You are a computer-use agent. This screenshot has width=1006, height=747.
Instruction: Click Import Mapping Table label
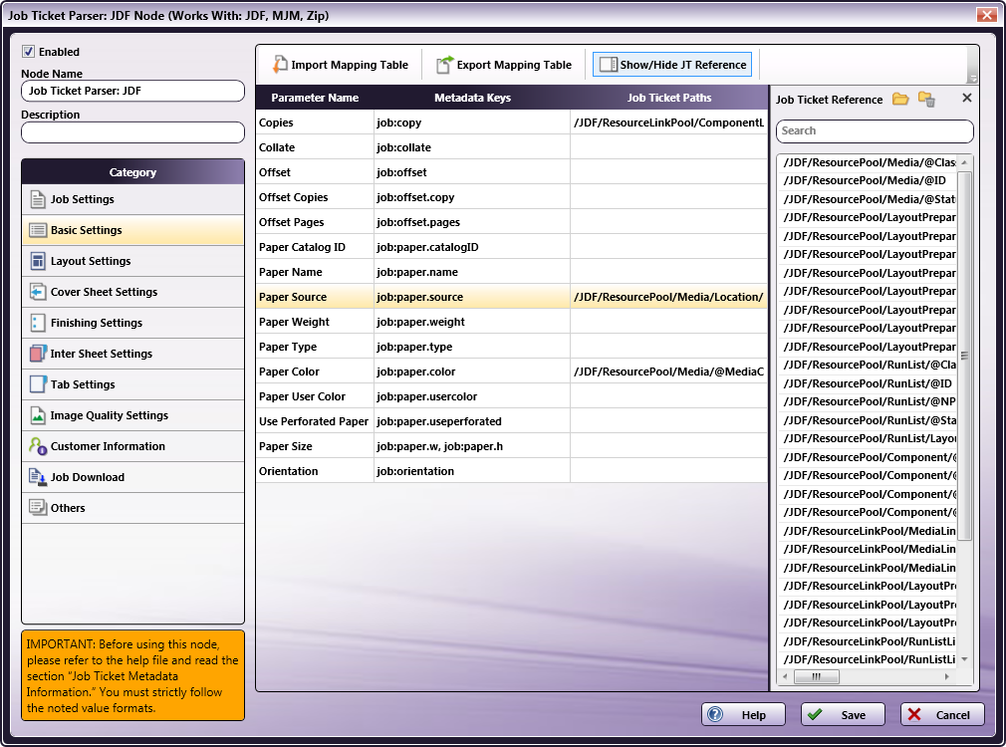[350, 65]
